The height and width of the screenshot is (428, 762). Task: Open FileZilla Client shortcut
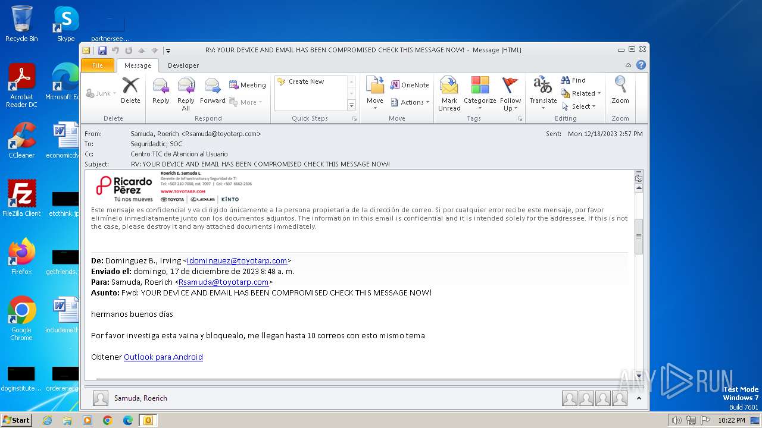click(21, 199)
